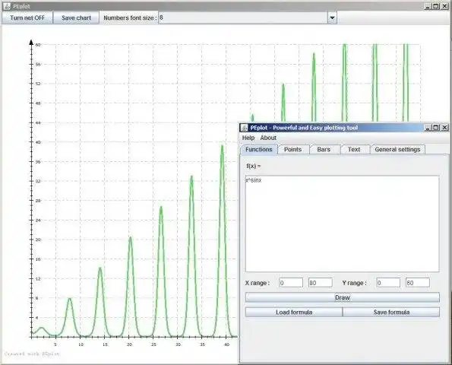Switch to the Functions tab
Screen dimensions: 452x365
click(x=258, y=150)
